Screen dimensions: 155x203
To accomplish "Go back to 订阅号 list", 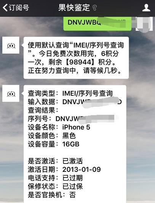I will [16, 8].
